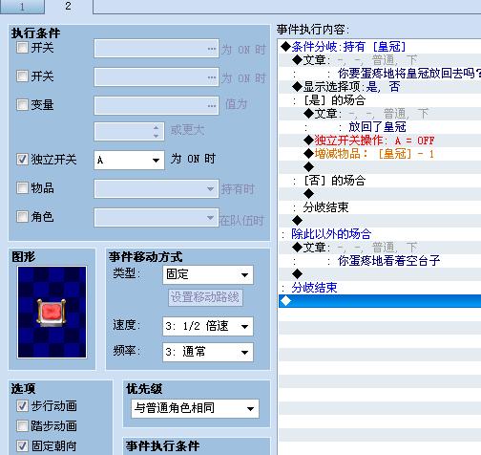Click the 变量 selection field
Screen dimensions: 481x455
pos(157,105)
